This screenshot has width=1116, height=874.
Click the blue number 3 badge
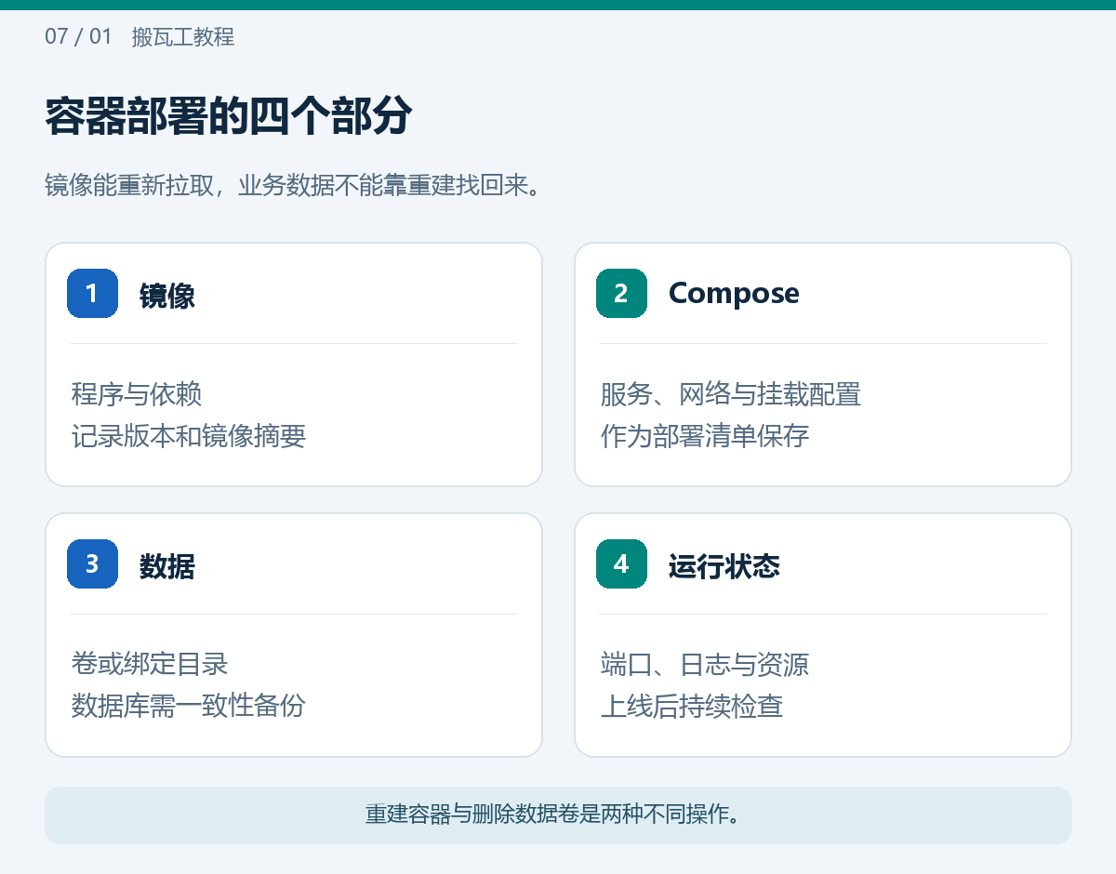click(92, 563)
